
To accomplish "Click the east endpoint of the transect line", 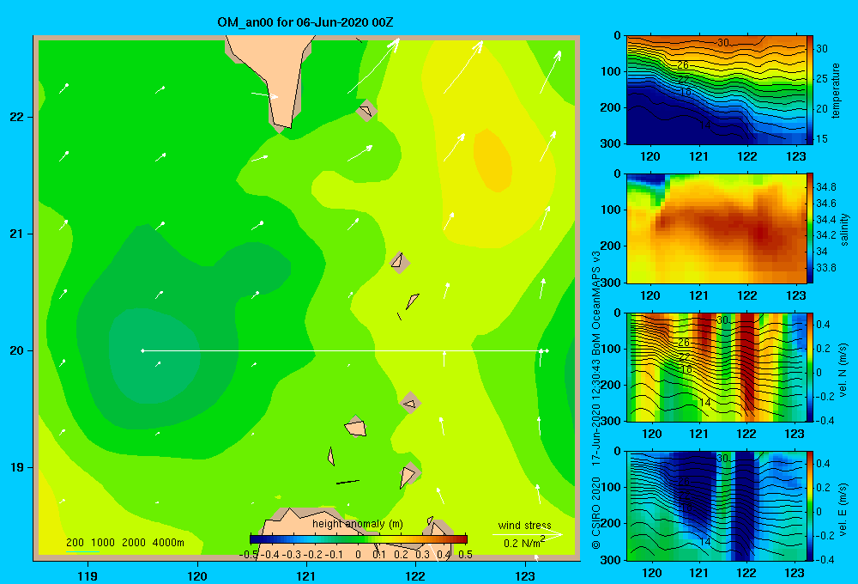I will (547, 350).
